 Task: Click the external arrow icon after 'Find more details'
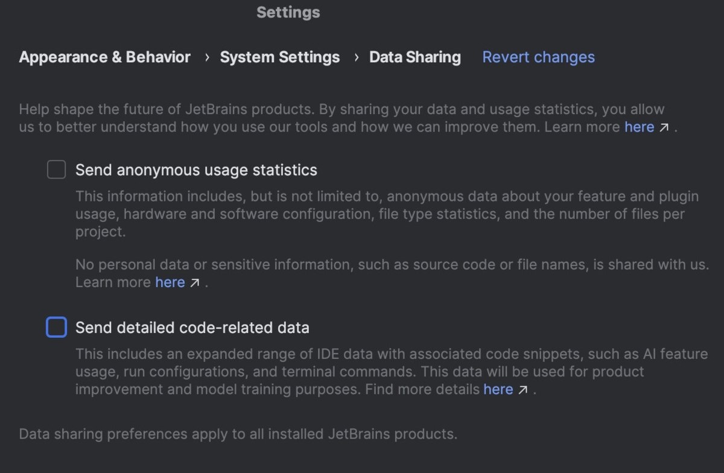[522, 390]
